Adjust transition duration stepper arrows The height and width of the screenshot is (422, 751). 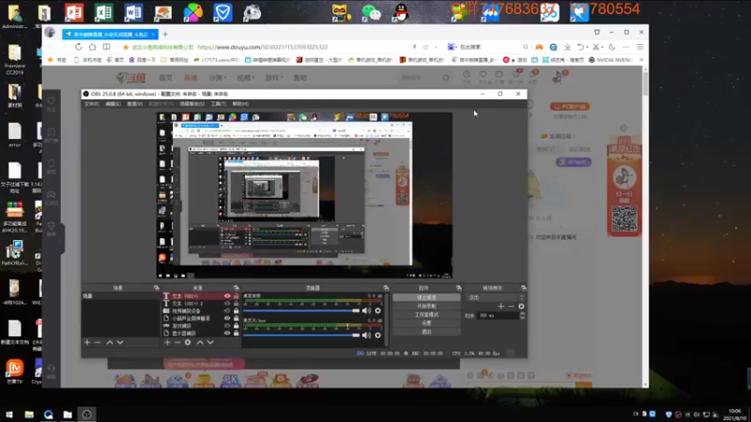522,315
